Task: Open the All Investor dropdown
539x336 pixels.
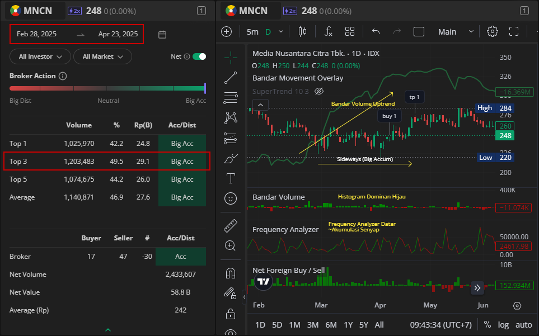Action: click(40, 56)
